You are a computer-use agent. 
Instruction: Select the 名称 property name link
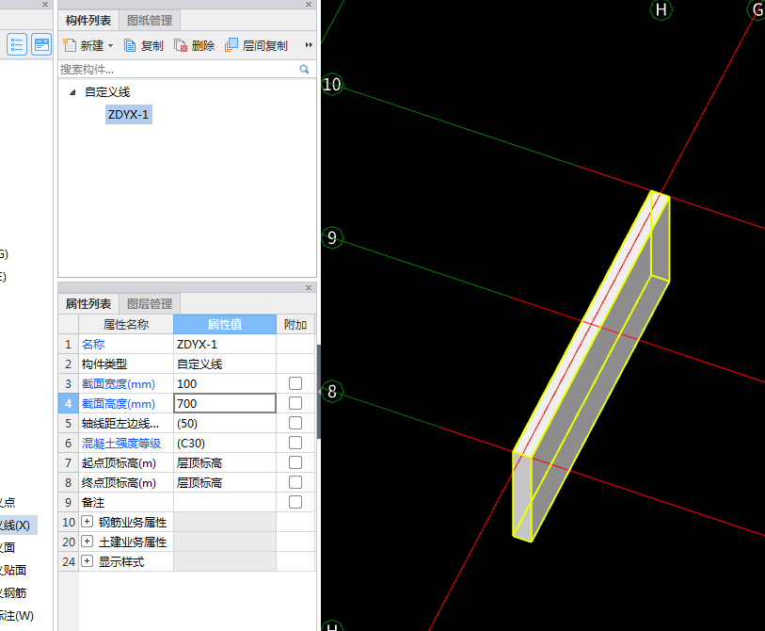(x=93, y=345)
